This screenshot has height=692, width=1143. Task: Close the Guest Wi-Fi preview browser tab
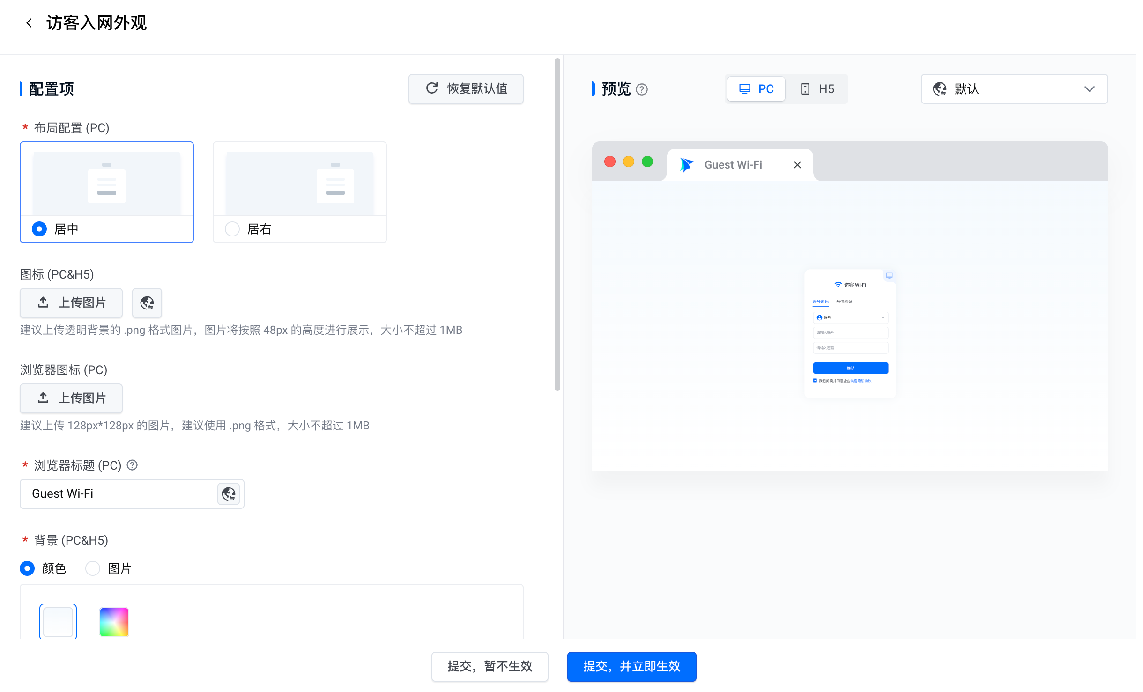pos(797,165)
